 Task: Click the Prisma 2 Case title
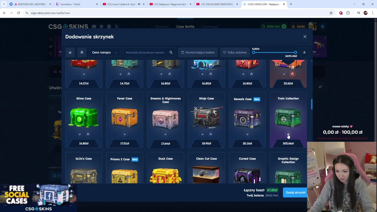[120, 159]
